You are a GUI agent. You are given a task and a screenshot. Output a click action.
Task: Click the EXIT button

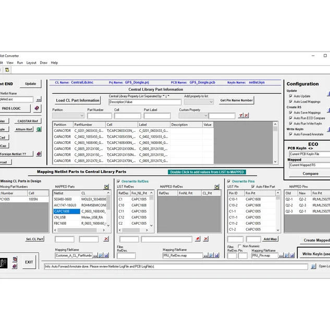click(29, 262)
